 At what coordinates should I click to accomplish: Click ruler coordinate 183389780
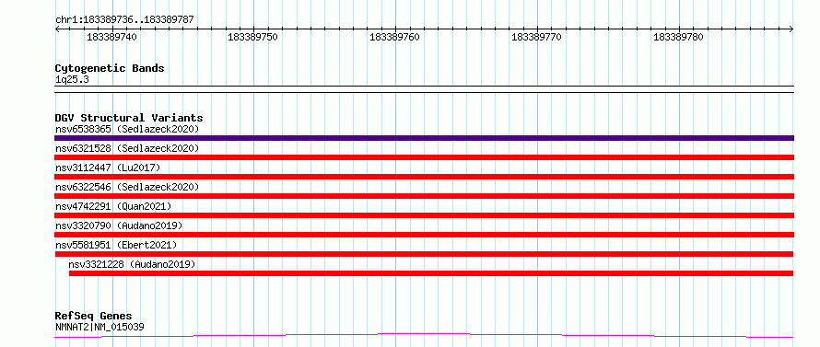pyautogui.click(x=679, y=37)
